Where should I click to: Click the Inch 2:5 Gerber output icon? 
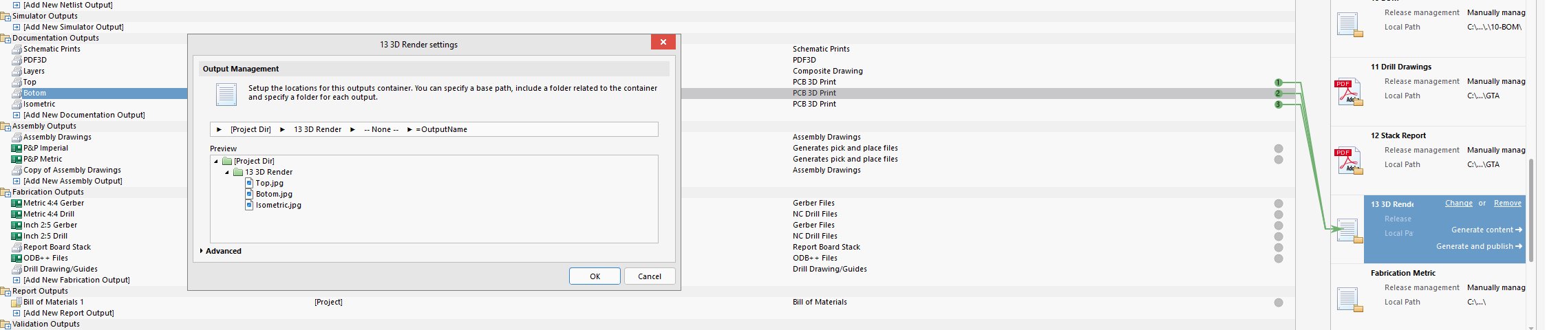coord(17,225)
